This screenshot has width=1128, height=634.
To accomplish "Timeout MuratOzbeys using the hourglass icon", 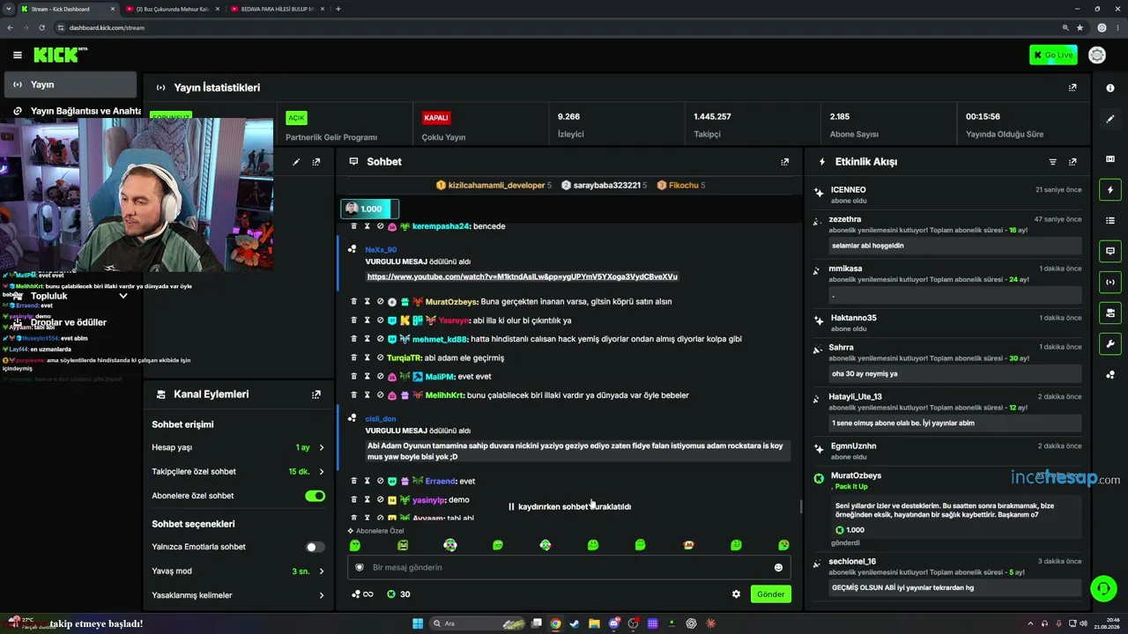I will [367, 301].
